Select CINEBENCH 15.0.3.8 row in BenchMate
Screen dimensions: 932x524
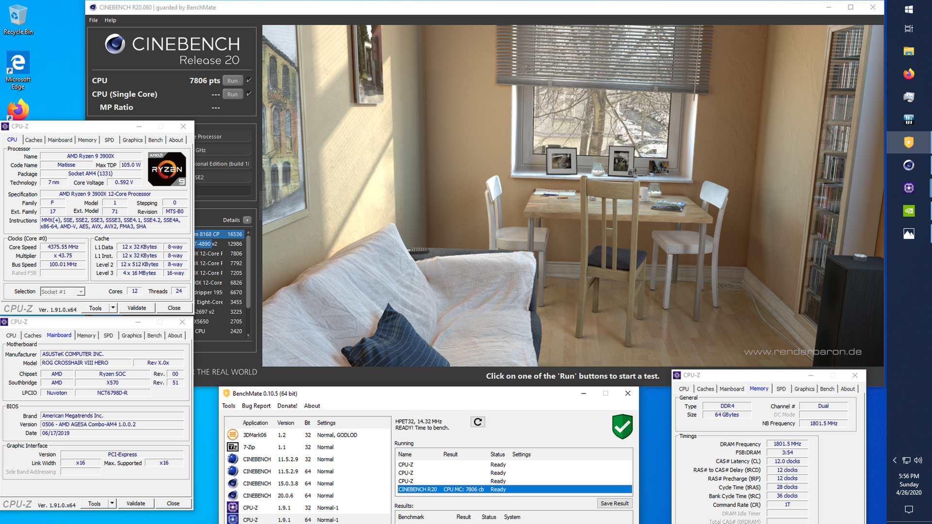coord(307,483)
